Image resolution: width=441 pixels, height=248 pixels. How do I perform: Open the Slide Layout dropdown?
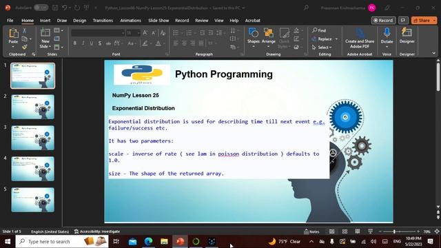(x=59, y=30)
